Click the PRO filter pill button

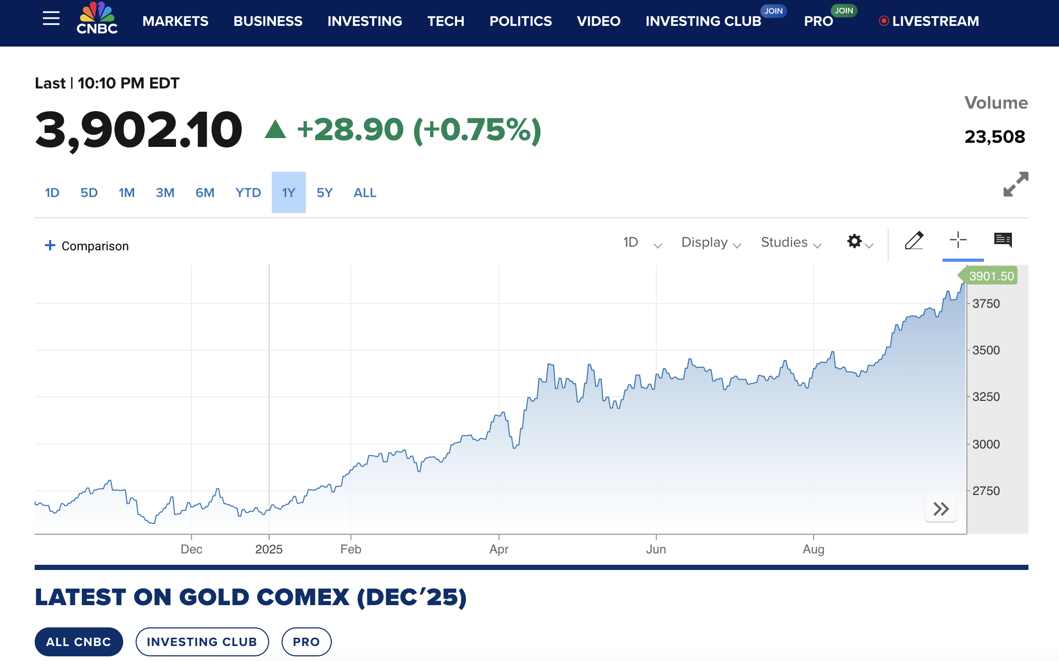point(306,642)
